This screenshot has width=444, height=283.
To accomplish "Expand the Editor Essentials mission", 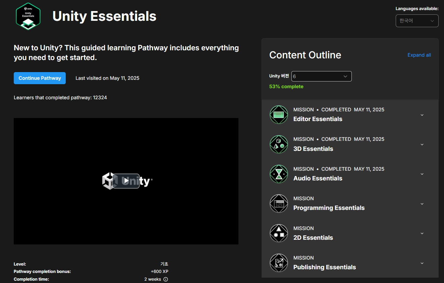I will click(x=422, y=115).
